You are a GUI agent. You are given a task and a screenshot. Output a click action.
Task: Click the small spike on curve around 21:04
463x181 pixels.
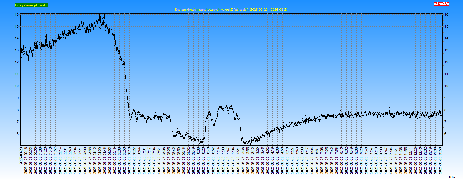pyautogui.click(x=390, y=108)
